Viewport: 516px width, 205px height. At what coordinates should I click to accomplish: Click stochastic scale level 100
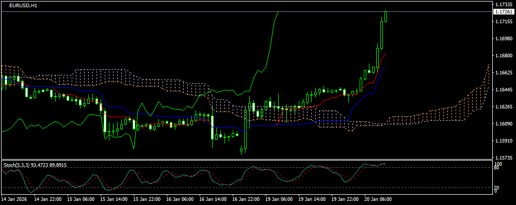[498, 164]
